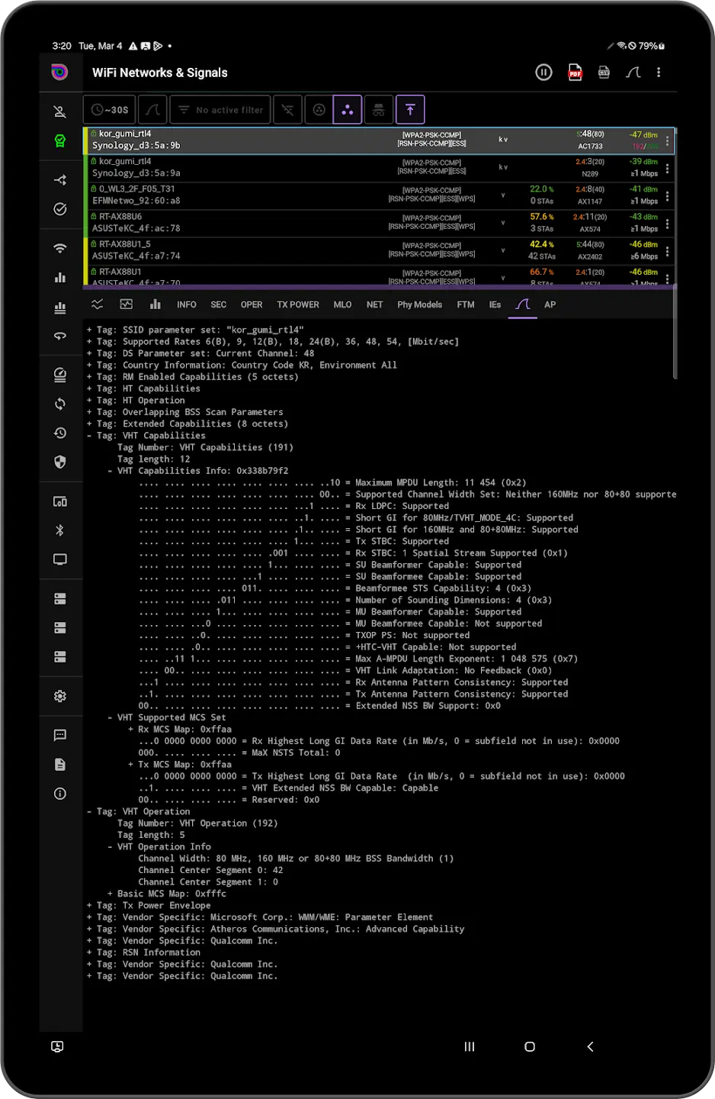Viewport: 715px width, 1099px height.
Task: Tap the Android recent apps button
Action: coord(470,1046)
